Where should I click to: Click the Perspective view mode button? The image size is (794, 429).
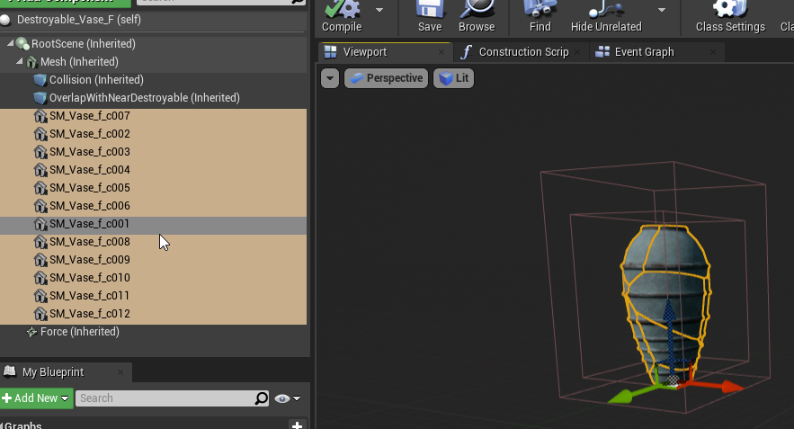coord(386,78)
